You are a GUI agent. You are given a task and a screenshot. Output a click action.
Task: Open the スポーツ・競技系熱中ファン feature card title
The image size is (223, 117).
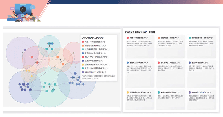(x=170, y=92)
